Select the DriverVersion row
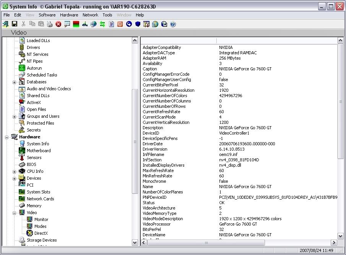The height and width of the screenshot is (255, 346). click(x=239, y=149)
